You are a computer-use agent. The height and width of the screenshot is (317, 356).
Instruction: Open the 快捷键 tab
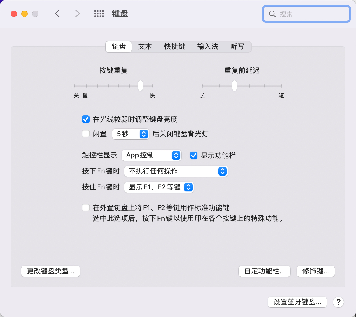pos(175,47)
